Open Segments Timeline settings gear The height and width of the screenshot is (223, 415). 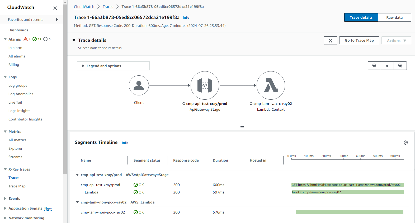405,143
